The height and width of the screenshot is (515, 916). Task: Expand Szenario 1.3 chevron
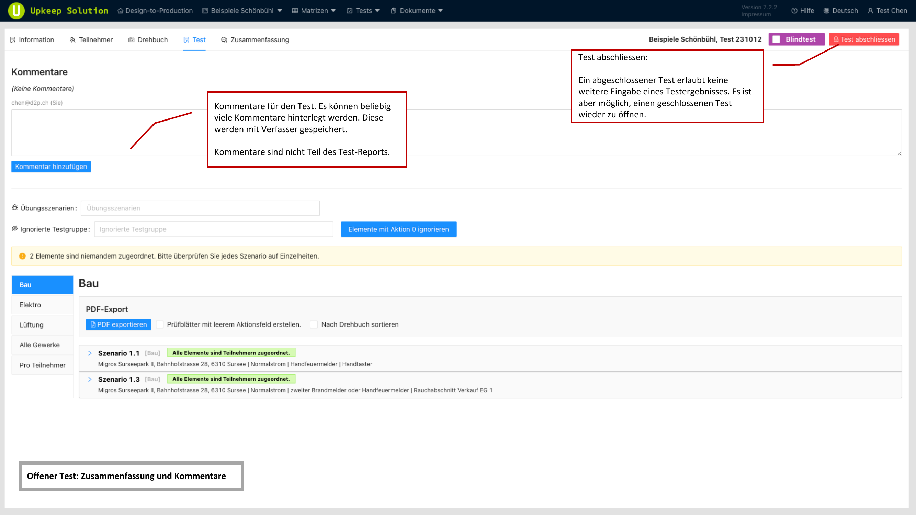pyautogui.click(x=90, y=379)
